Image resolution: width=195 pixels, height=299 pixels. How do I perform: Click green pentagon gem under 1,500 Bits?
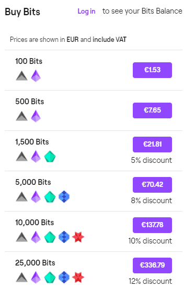click(x=50, y=157)
